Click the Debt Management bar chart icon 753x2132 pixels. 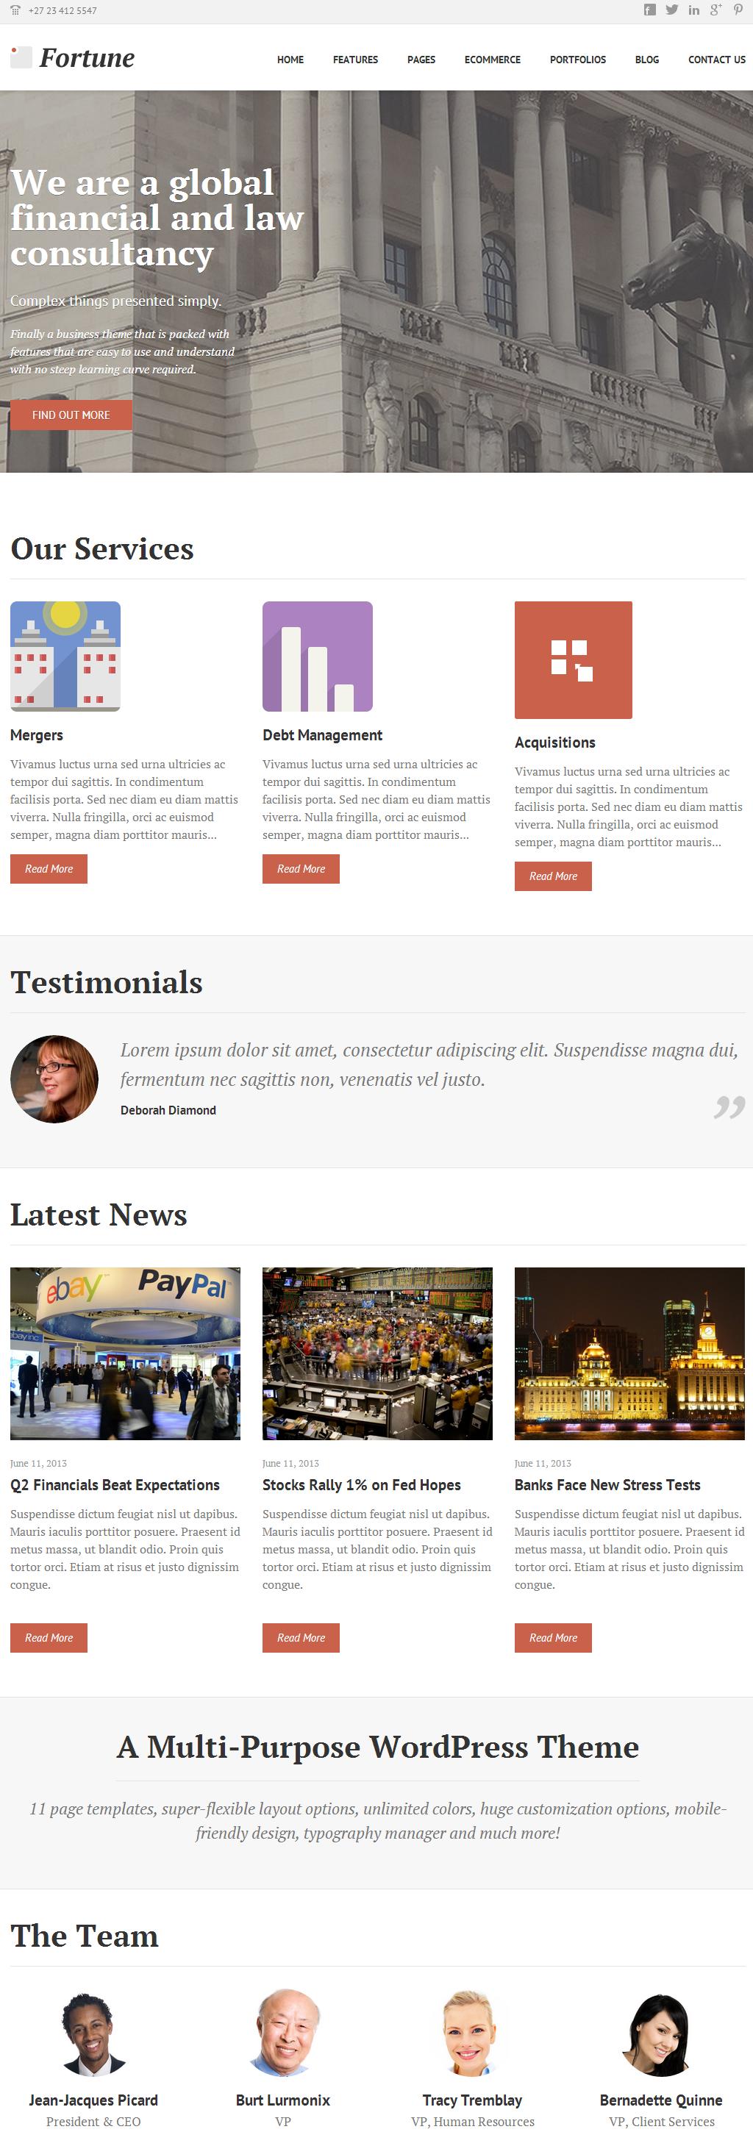(x=318, y=657)
